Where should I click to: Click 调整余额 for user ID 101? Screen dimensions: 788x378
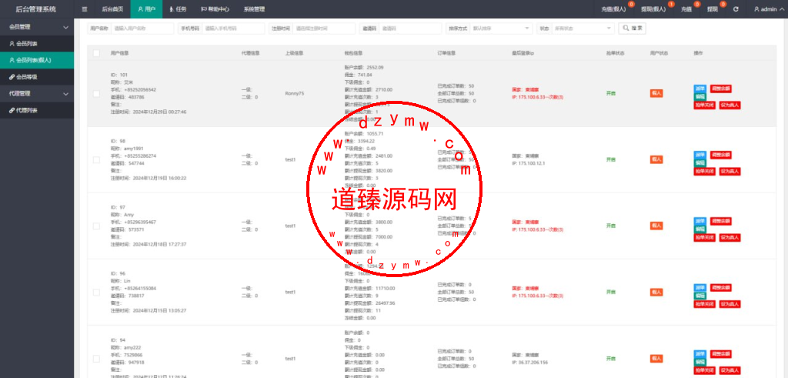tap(720, 89)
